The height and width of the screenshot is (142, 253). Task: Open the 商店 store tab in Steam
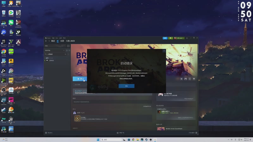tap(53, 41)
